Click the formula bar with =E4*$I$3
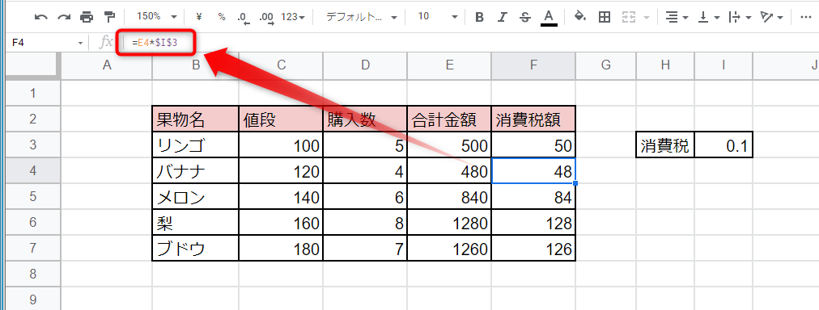The image size is (819, 310). click(470, 43)
